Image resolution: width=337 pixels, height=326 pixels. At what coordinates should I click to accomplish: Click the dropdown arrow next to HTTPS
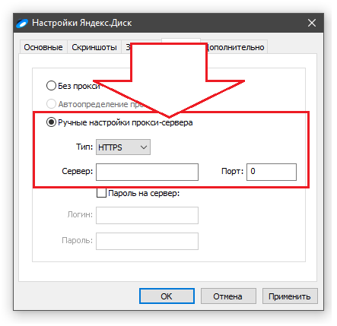tap(144, 147)
